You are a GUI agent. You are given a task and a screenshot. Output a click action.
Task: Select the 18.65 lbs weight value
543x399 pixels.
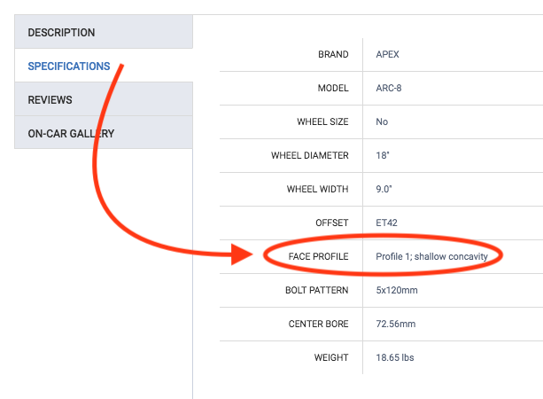point(395,357)
